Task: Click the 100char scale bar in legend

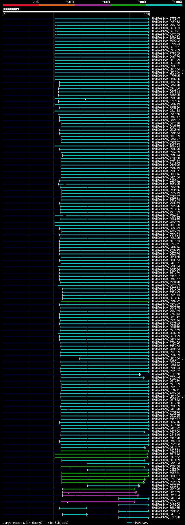Action: [129, 523]
